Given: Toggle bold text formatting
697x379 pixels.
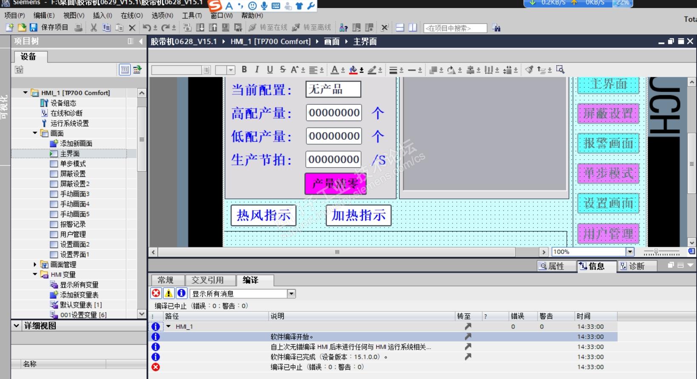Looking at the screenshot, I should pos(244,70).
